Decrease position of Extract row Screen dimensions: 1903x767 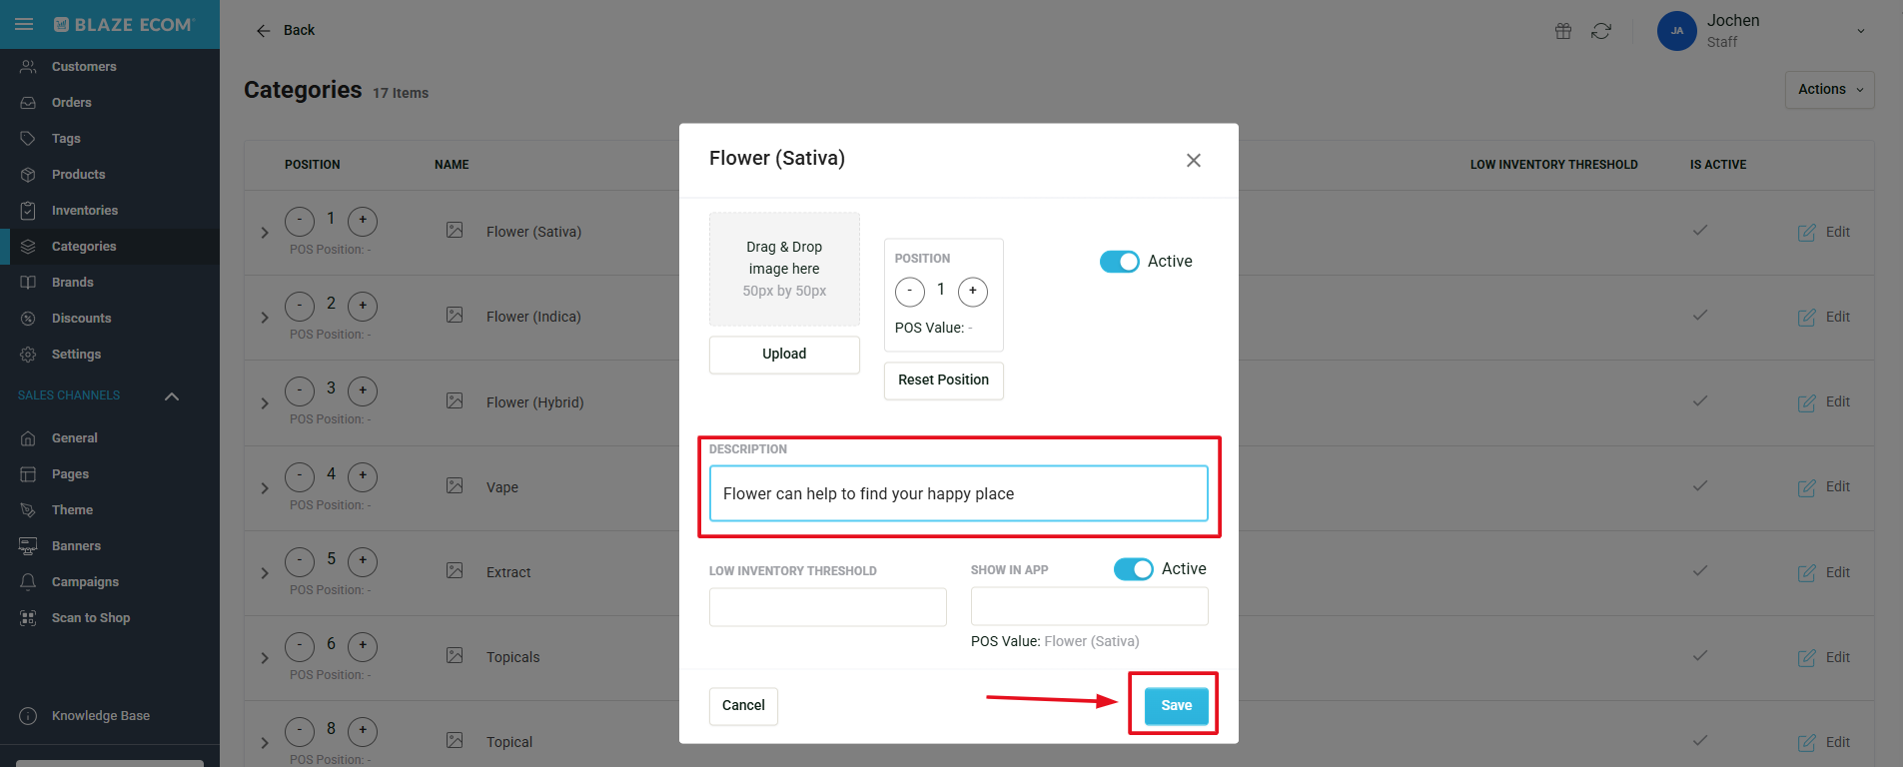click(300, 561)
